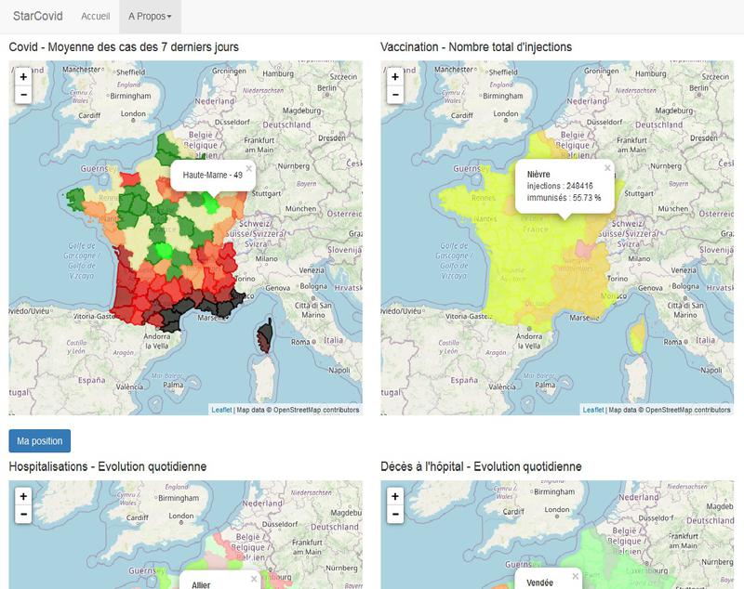This screenshot has width=744, height=589.
Task: Zoom in on the Covid cases map
Action: [x=23, y=77]
